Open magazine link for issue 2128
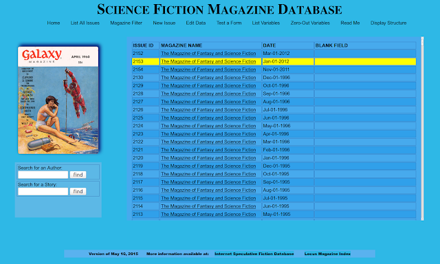Viewport: 440px width, 264px height. click(208, 93)
